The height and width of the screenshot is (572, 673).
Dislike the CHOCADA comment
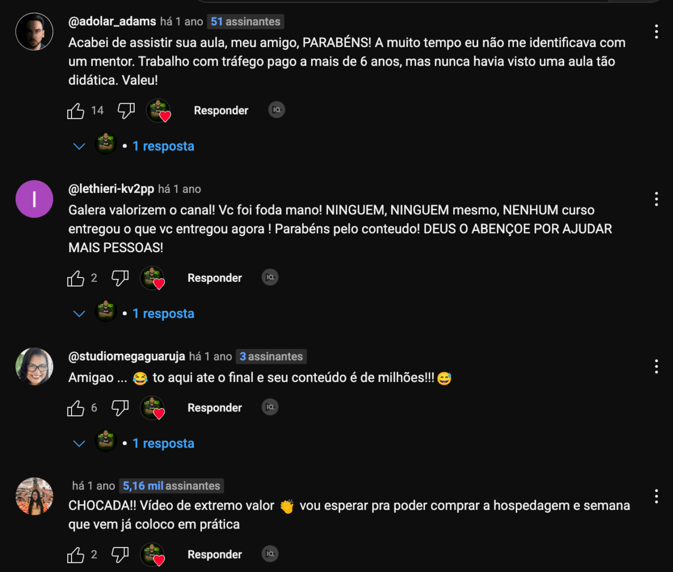click(120, 555)
